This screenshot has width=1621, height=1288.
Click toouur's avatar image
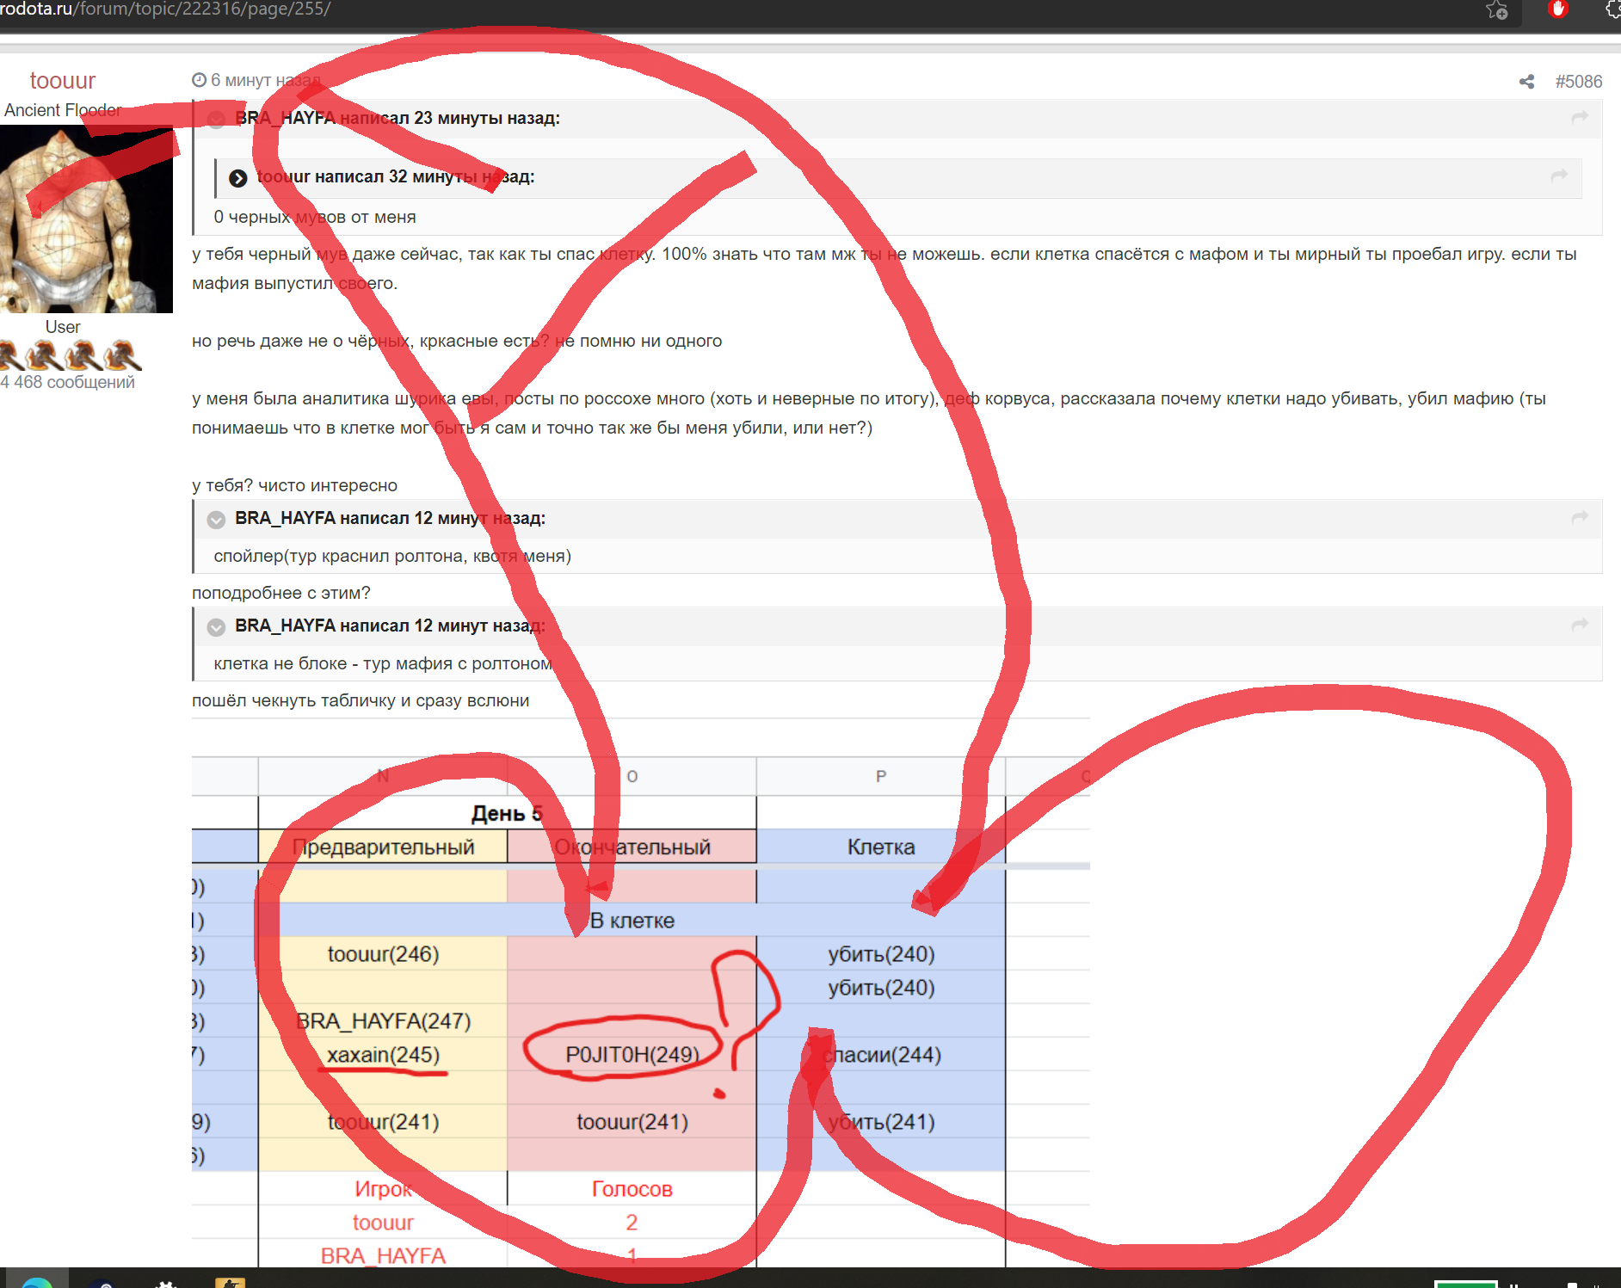tap(86, 219)
